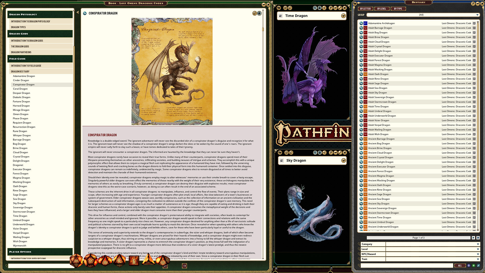Image resolution: width=485 pixels, height=273 pixels.
Task: Roll the d20 die from the dice tray
Action: click(x=76, y=261)
